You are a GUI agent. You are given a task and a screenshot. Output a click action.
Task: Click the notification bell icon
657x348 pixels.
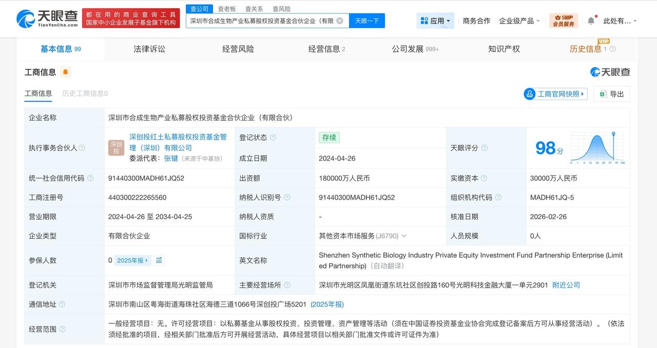(591, 19)
